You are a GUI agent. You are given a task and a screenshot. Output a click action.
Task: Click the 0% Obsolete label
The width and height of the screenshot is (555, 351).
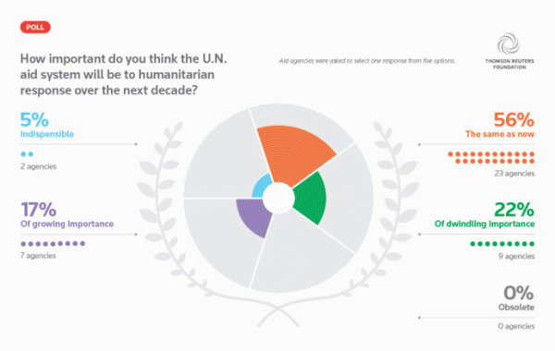(x=517, y=298)
